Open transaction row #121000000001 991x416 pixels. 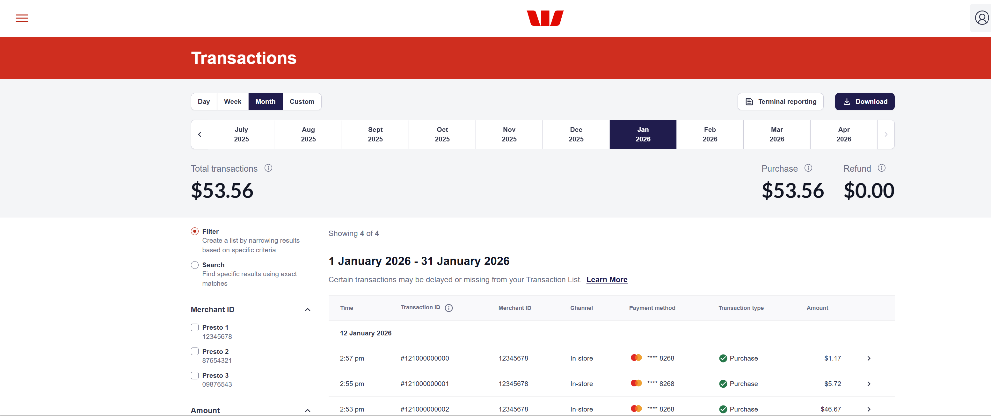pyautogui.click(x=424, y=384)
